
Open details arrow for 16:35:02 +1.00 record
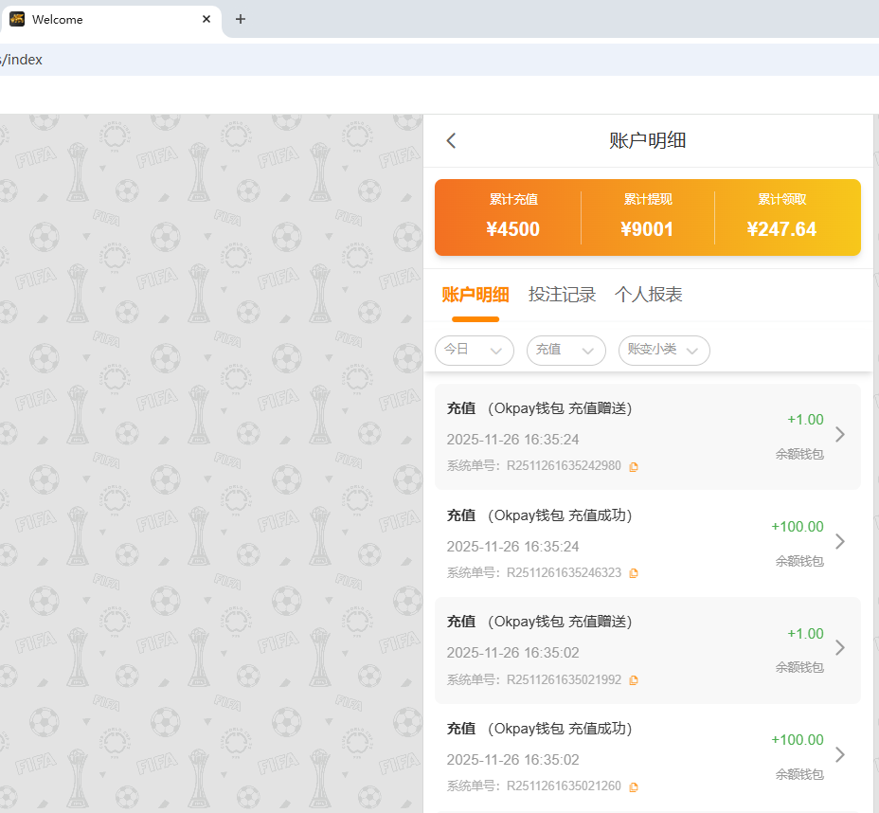click(839, 648)
